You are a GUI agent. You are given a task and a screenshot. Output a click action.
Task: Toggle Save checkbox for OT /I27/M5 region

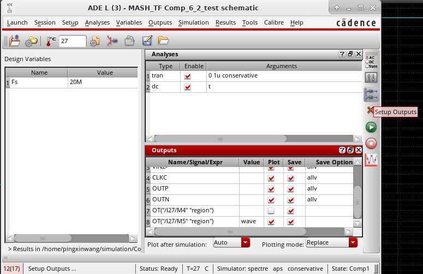[290, 222]
